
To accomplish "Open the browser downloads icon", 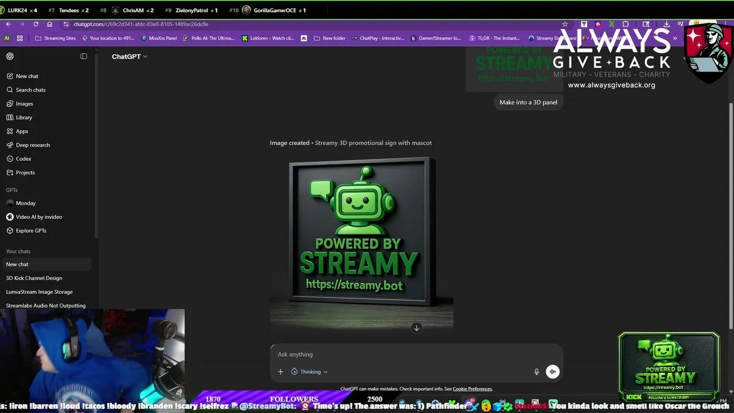I will coord(666,24).
